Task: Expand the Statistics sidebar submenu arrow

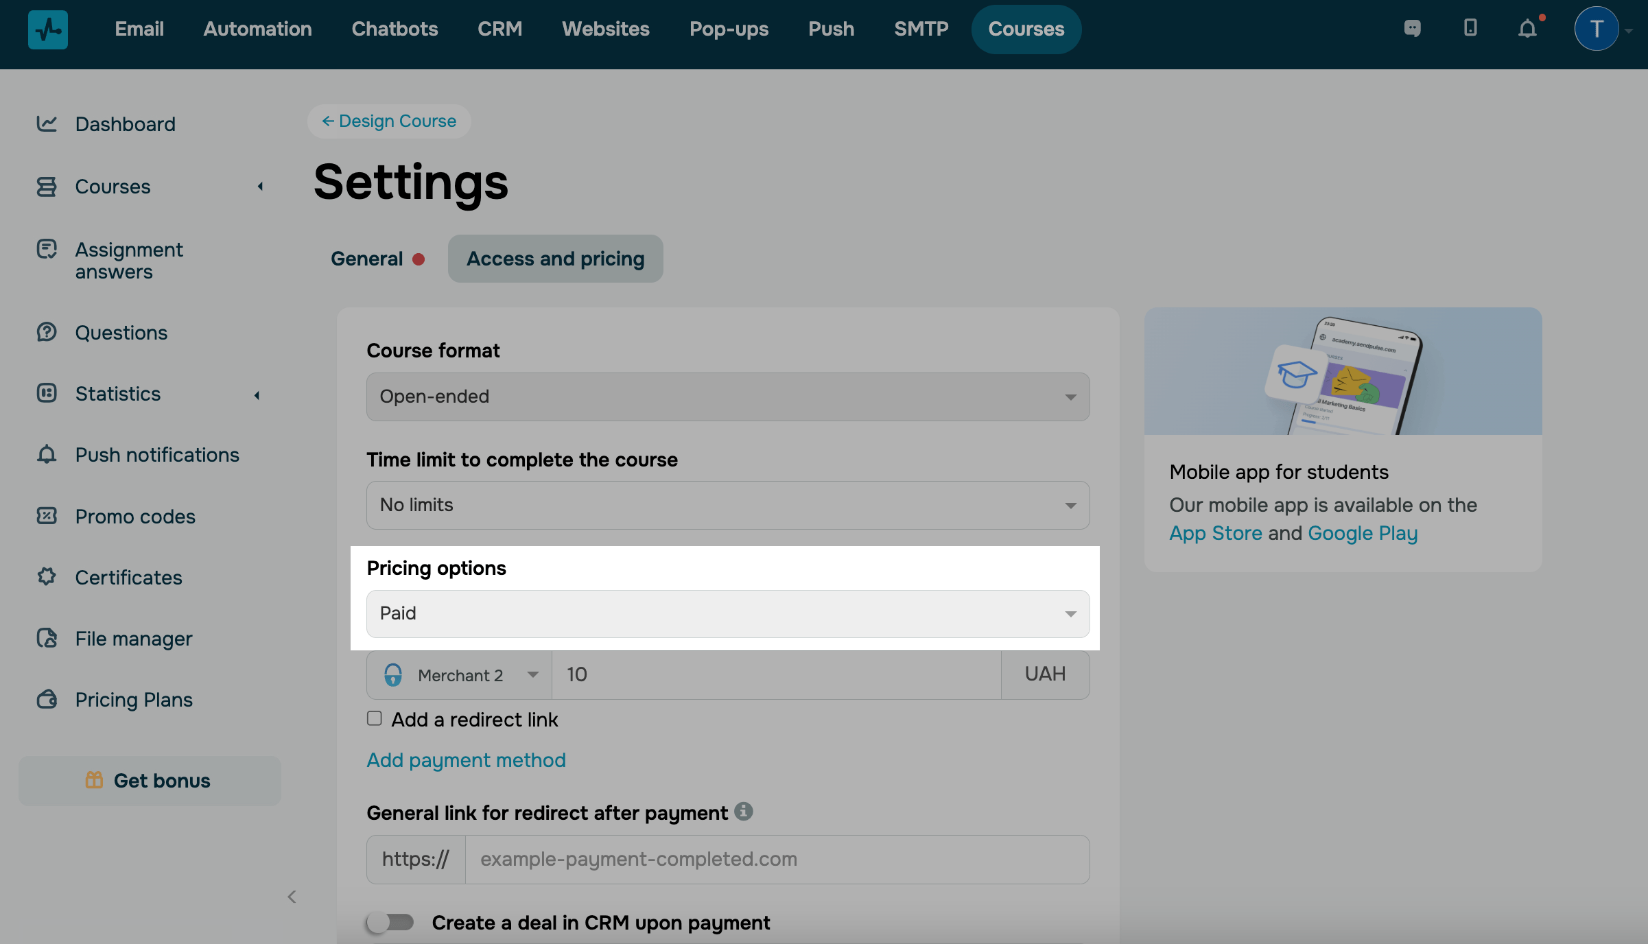Action: pyautogui.click(x=257, y=394)
